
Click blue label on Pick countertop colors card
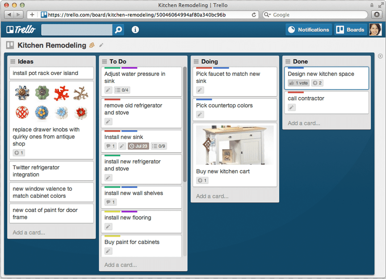click(204, 100)
